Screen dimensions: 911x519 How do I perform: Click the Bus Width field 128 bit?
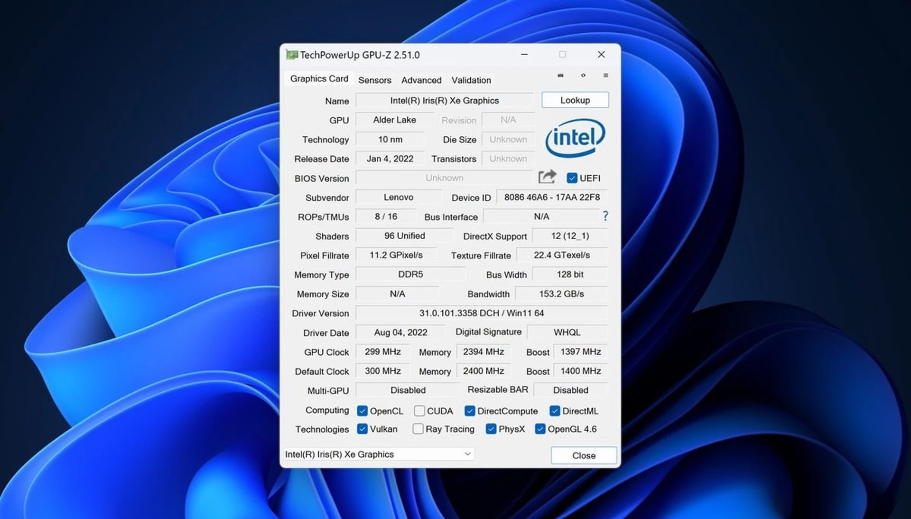pyautogui.click(x=570, y=274)
